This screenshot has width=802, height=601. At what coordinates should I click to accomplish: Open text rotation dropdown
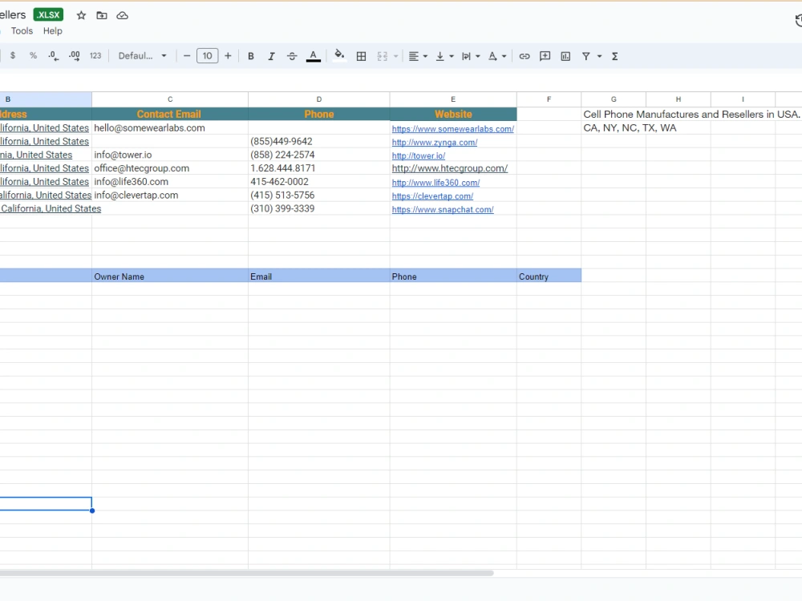click(x=496, y=56)
